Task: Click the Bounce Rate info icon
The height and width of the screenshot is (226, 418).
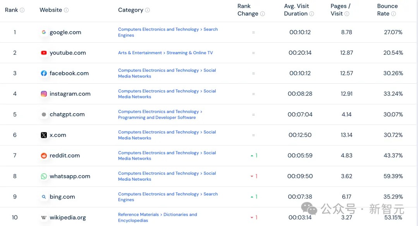Action: 394,14
